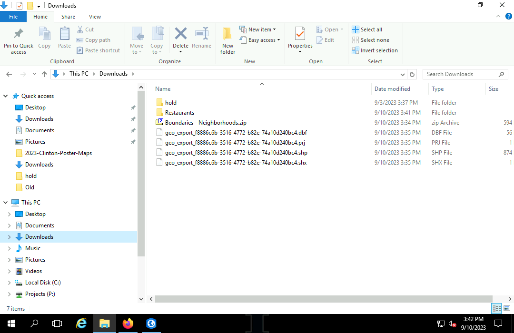Launch Firefox from the taskbar
This screenshot has width=514, height=333.
coord(128,323)
